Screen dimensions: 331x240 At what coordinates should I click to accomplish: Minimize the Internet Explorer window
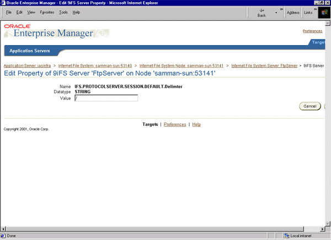317,3
